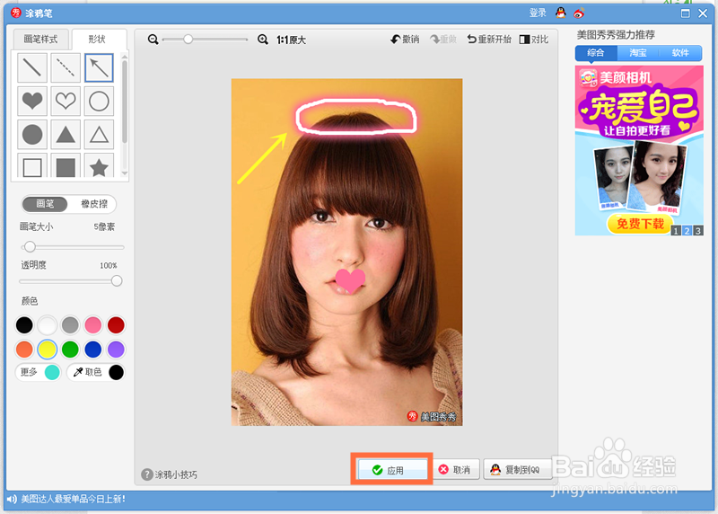Activate the 取色 eyedropper tool

pyautogui.click(x=96, y=372)
